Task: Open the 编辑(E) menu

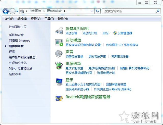Action: click(x=22, y=19)
